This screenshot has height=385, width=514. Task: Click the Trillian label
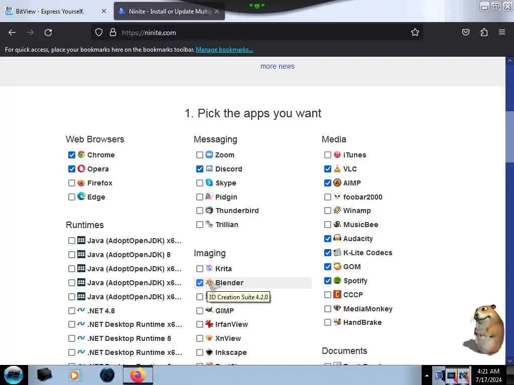pyautogui.click(x=226, y=225)
